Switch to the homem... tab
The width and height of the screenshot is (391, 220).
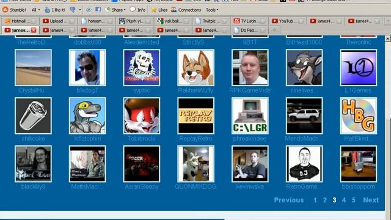point(97,21)
